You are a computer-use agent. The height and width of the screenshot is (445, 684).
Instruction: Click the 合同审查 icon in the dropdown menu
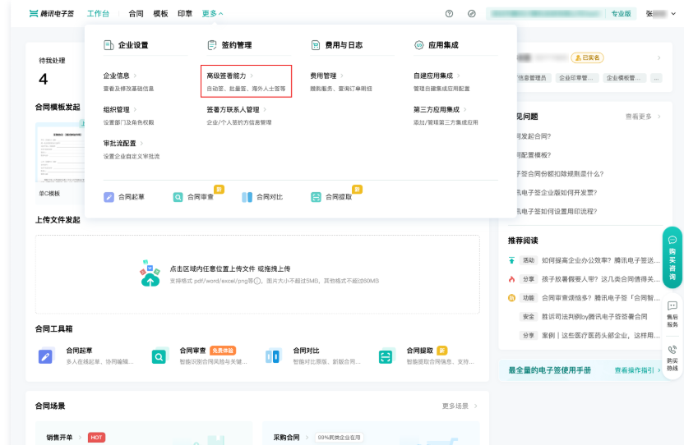(178, 197)
